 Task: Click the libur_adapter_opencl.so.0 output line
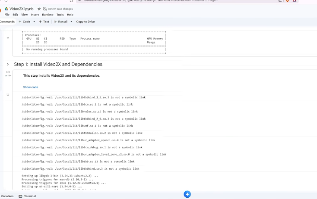coord(89,140)
